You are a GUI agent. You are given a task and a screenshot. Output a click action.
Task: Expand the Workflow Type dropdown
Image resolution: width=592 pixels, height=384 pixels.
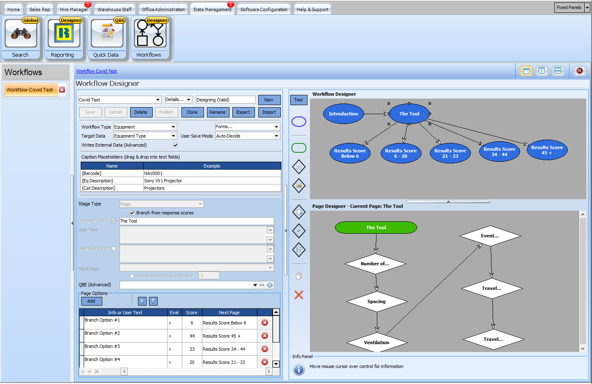(173, 127)
